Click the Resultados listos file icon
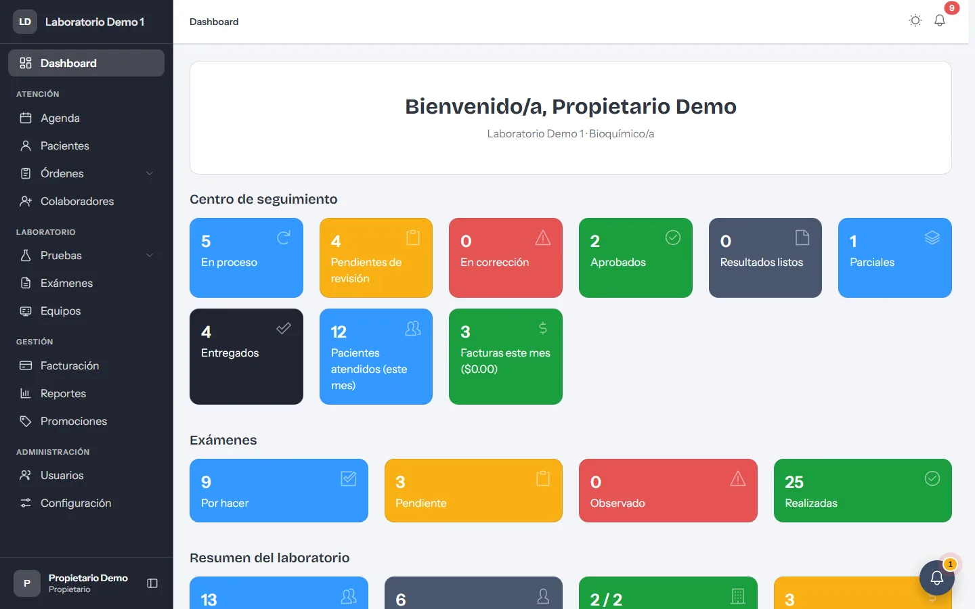The image size is (975, 609). click(x=802, y=238)
